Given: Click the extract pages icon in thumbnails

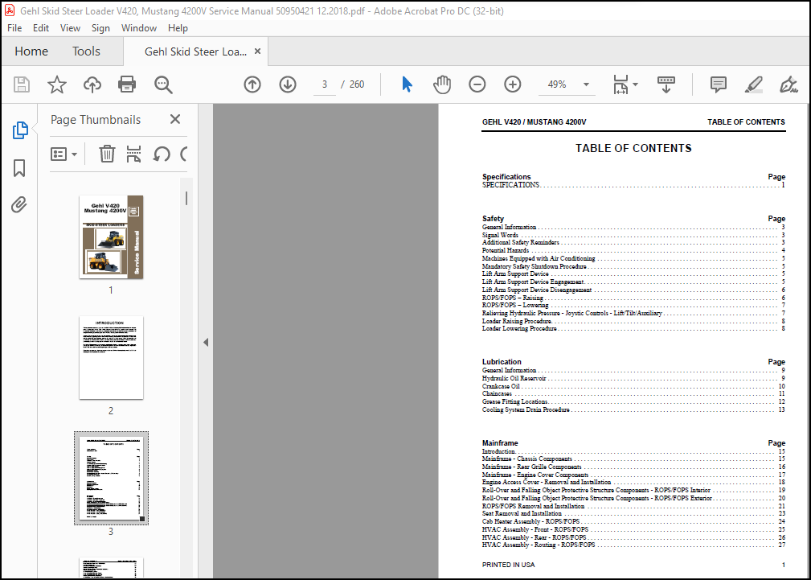Looking at the screenshot, I should point(134,154).
